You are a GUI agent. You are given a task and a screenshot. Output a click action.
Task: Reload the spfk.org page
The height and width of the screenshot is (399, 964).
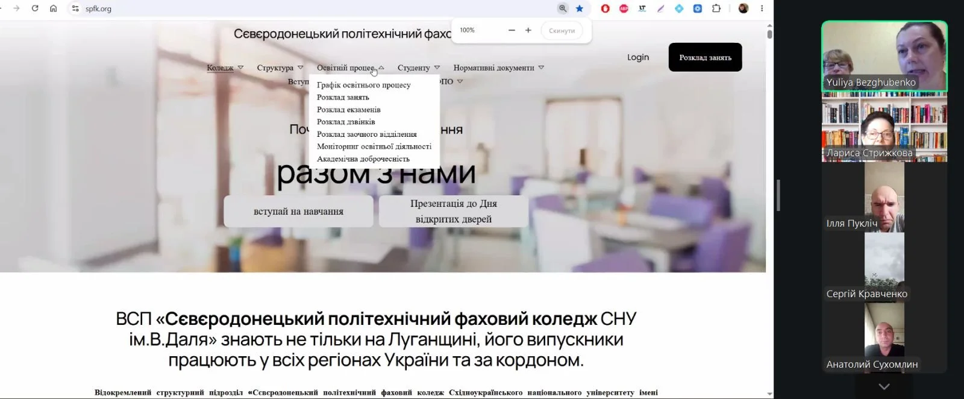point(35,8)
